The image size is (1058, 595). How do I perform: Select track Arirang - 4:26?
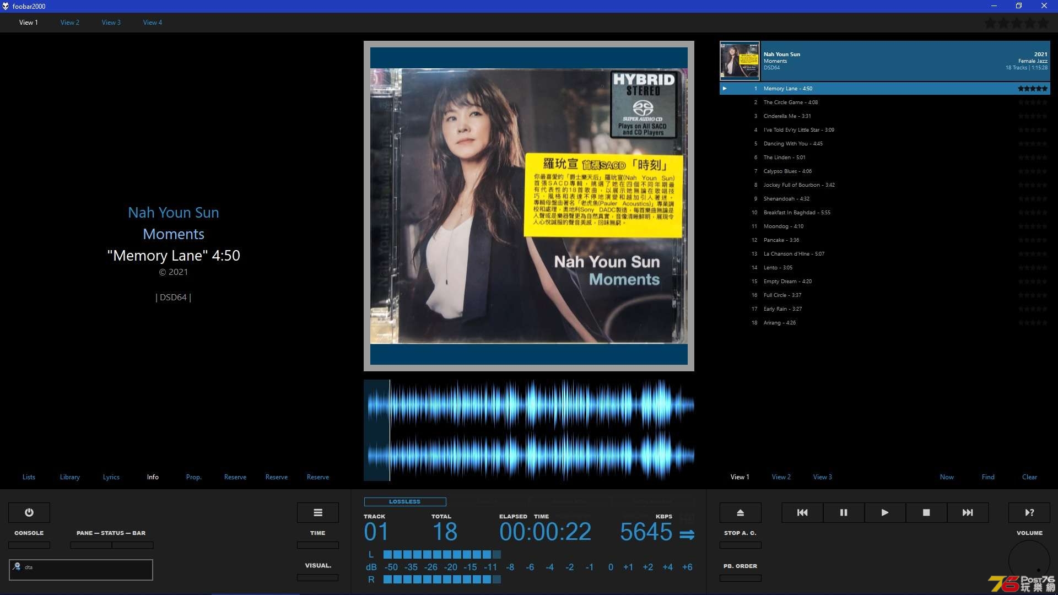pyautogui.click(x=885, y=323)
